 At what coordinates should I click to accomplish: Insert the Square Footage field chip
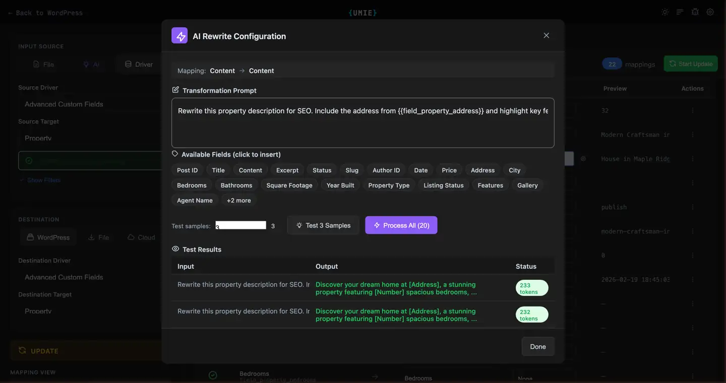(289, 185)
